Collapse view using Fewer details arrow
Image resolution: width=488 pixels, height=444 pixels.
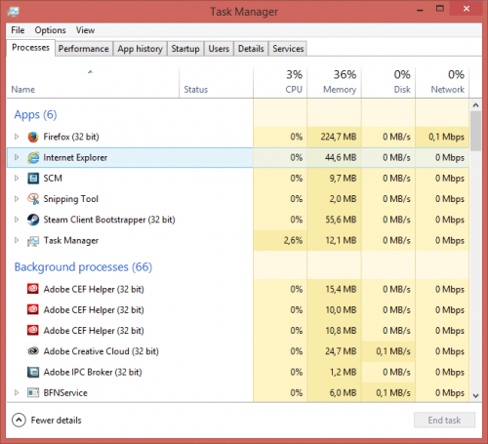[19, 421]
